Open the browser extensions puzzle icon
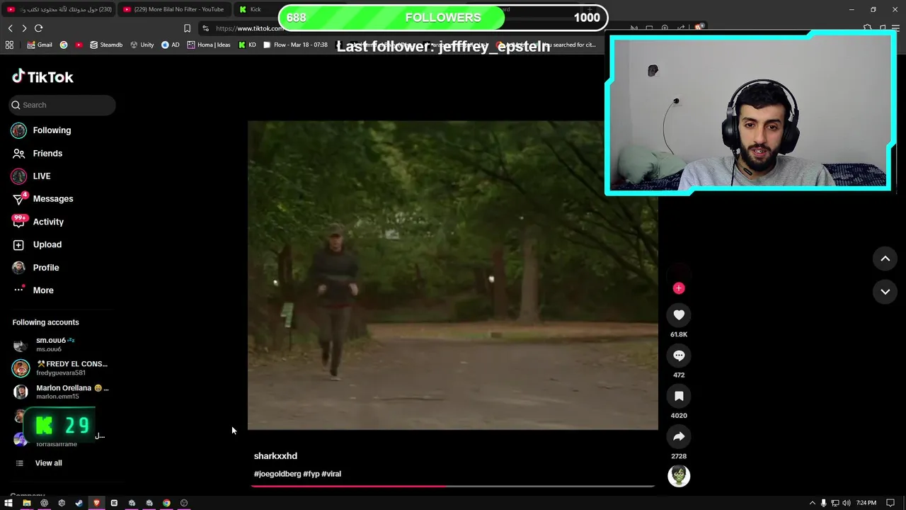The height and width of the screenshot is (510, 906). coord(867,28)
